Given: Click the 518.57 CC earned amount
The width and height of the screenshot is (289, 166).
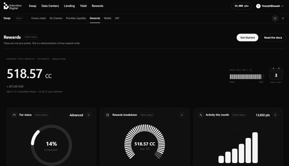Looking at the screenshot, I should click(29, 74).
